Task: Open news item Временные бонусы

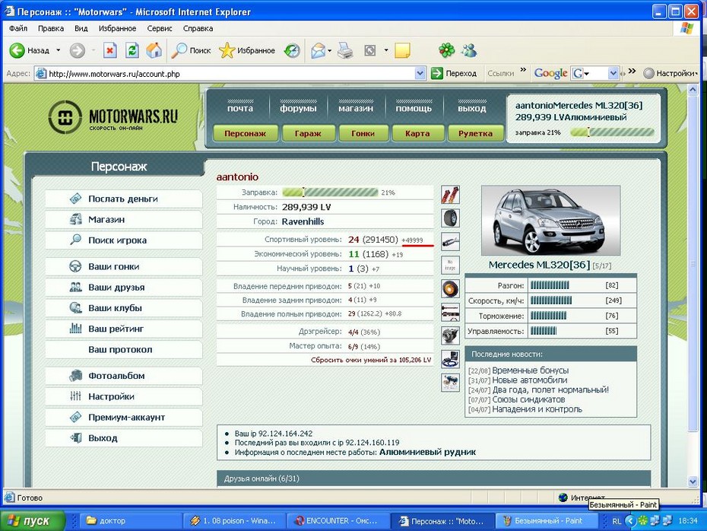Action: coord(531,370)
